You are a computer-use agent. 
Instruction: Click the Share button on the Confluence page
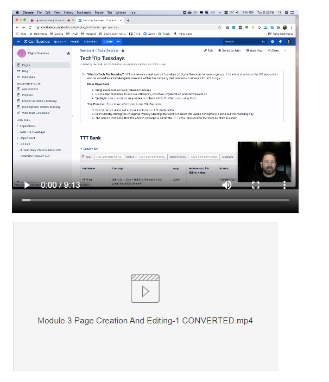[x=273, y=50]
